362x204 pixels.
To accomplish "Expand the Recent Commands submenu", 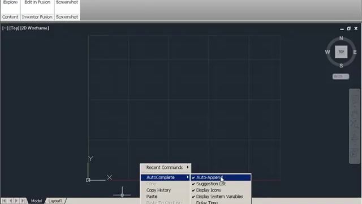I will click(x=165, y=167).
